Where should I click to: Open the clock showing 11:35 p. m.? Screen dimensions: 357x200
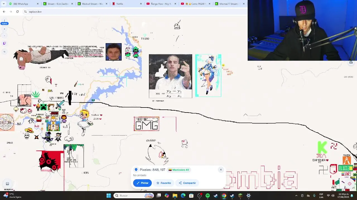point(343,196)
